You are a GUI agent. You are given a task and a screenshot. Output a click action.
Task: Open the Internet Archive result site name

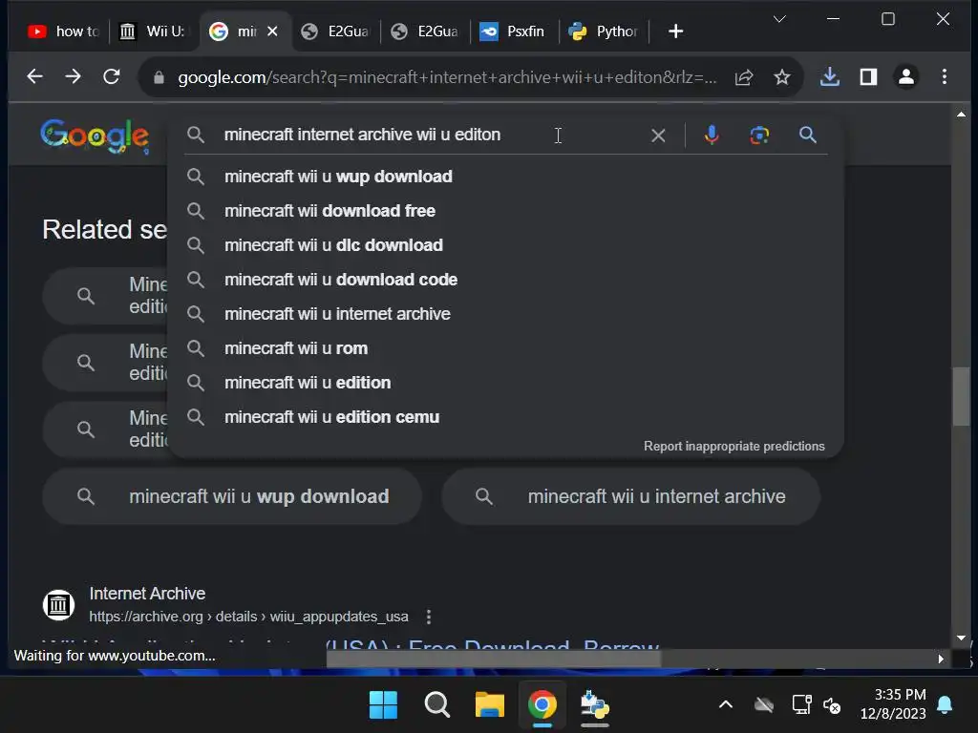pos(147,594)
